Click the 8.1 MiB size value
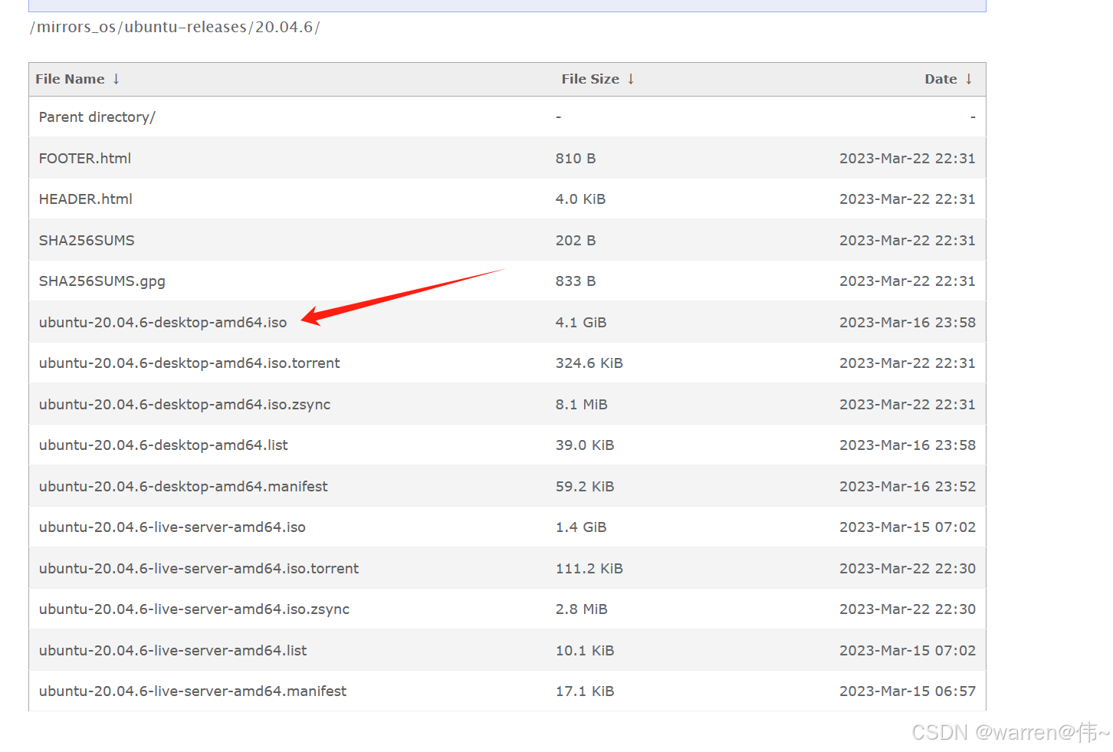 tap(582, 405)
